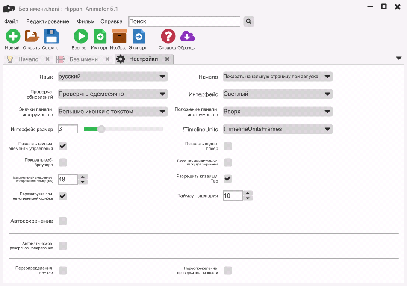Click the film strip icon on Без имени tab

(60, 59)
